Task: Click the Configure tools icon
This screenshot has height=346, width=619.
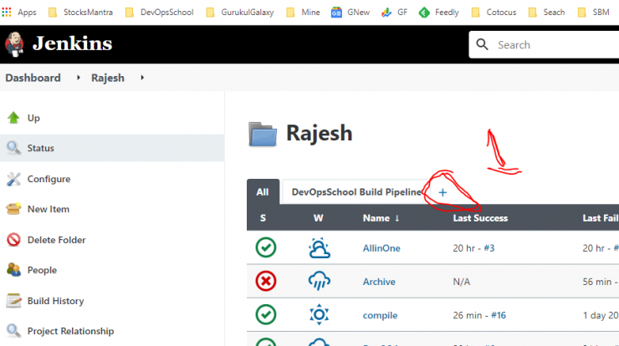Action: (x=13, y=179)
